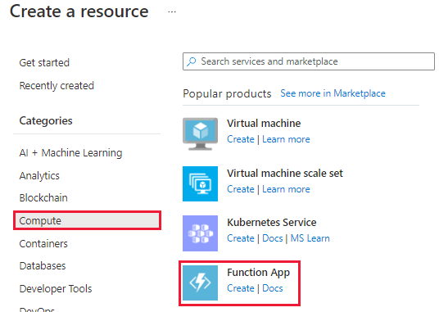
Task: Click the search magnifier icon
Action: (192, 61)
